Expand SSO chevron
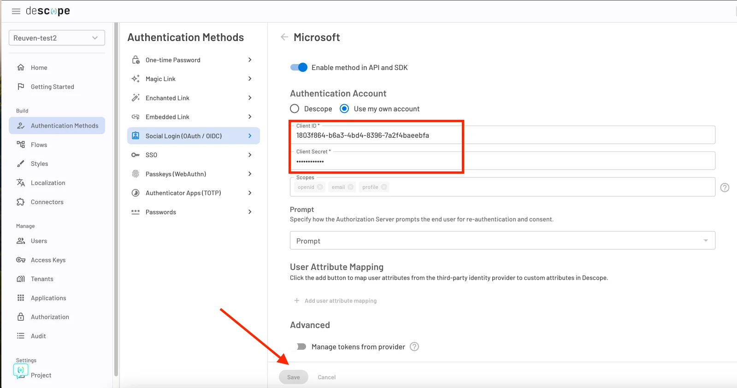Viewport: 737px width, 388px height. (250, 155)
